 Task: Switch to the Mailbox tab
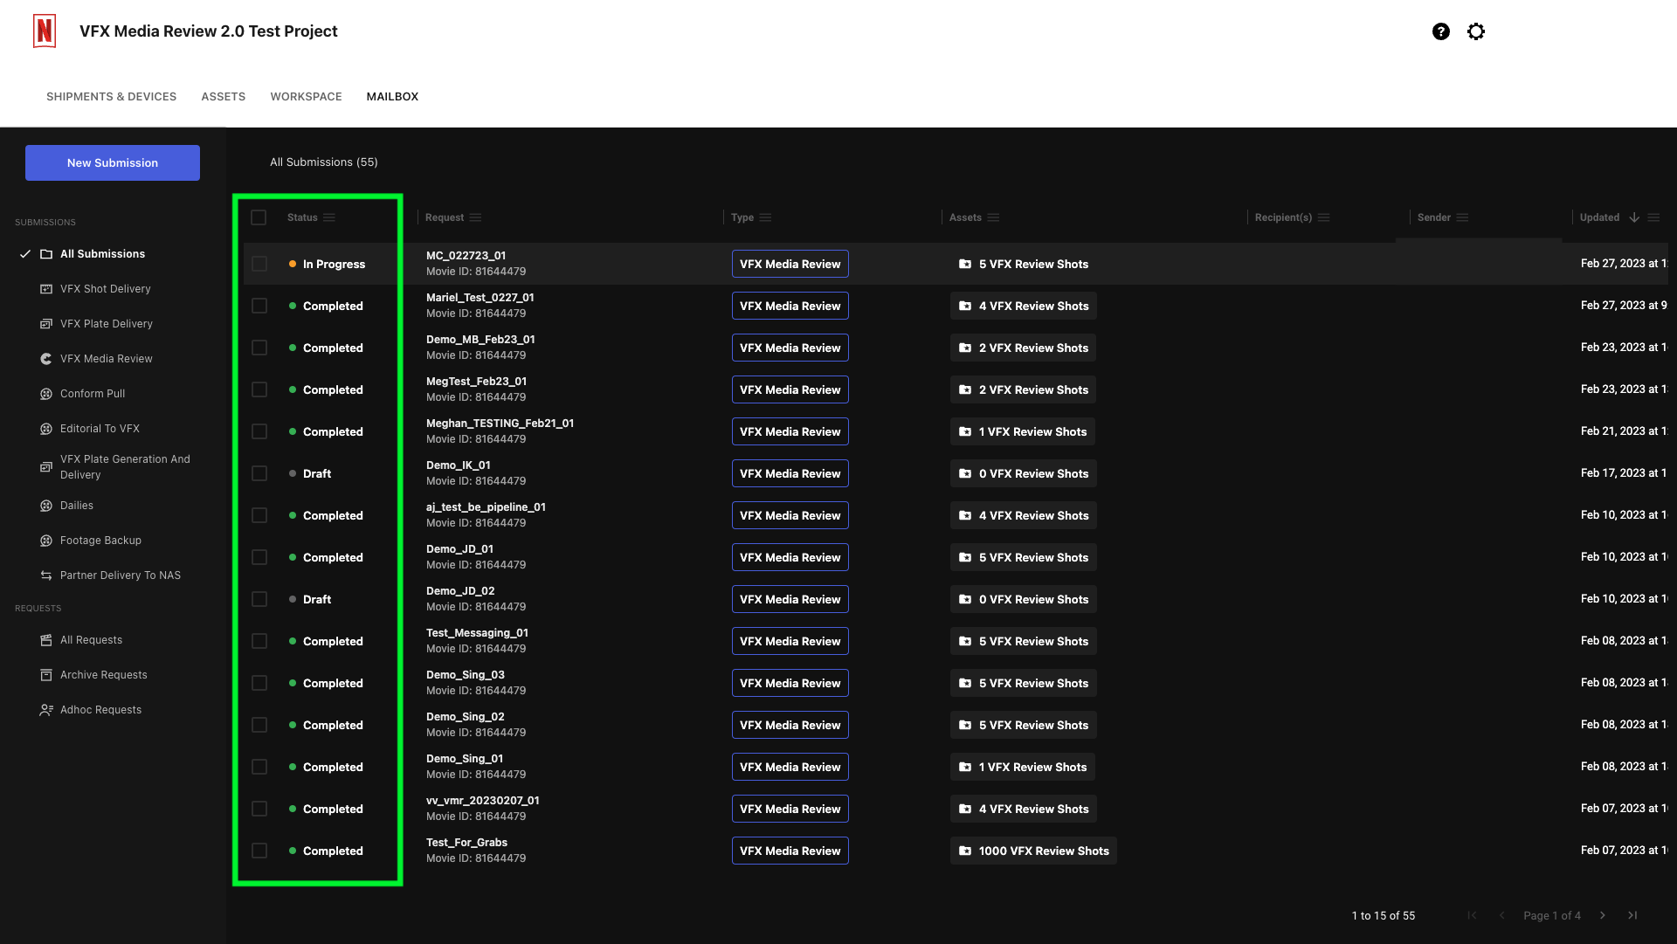tap(392, 97)
